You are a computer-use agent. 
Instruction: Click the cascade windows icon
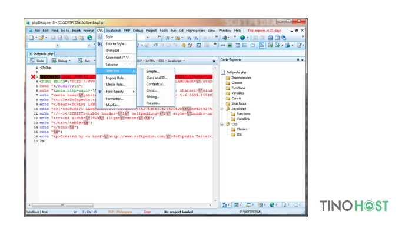(284, 38)
